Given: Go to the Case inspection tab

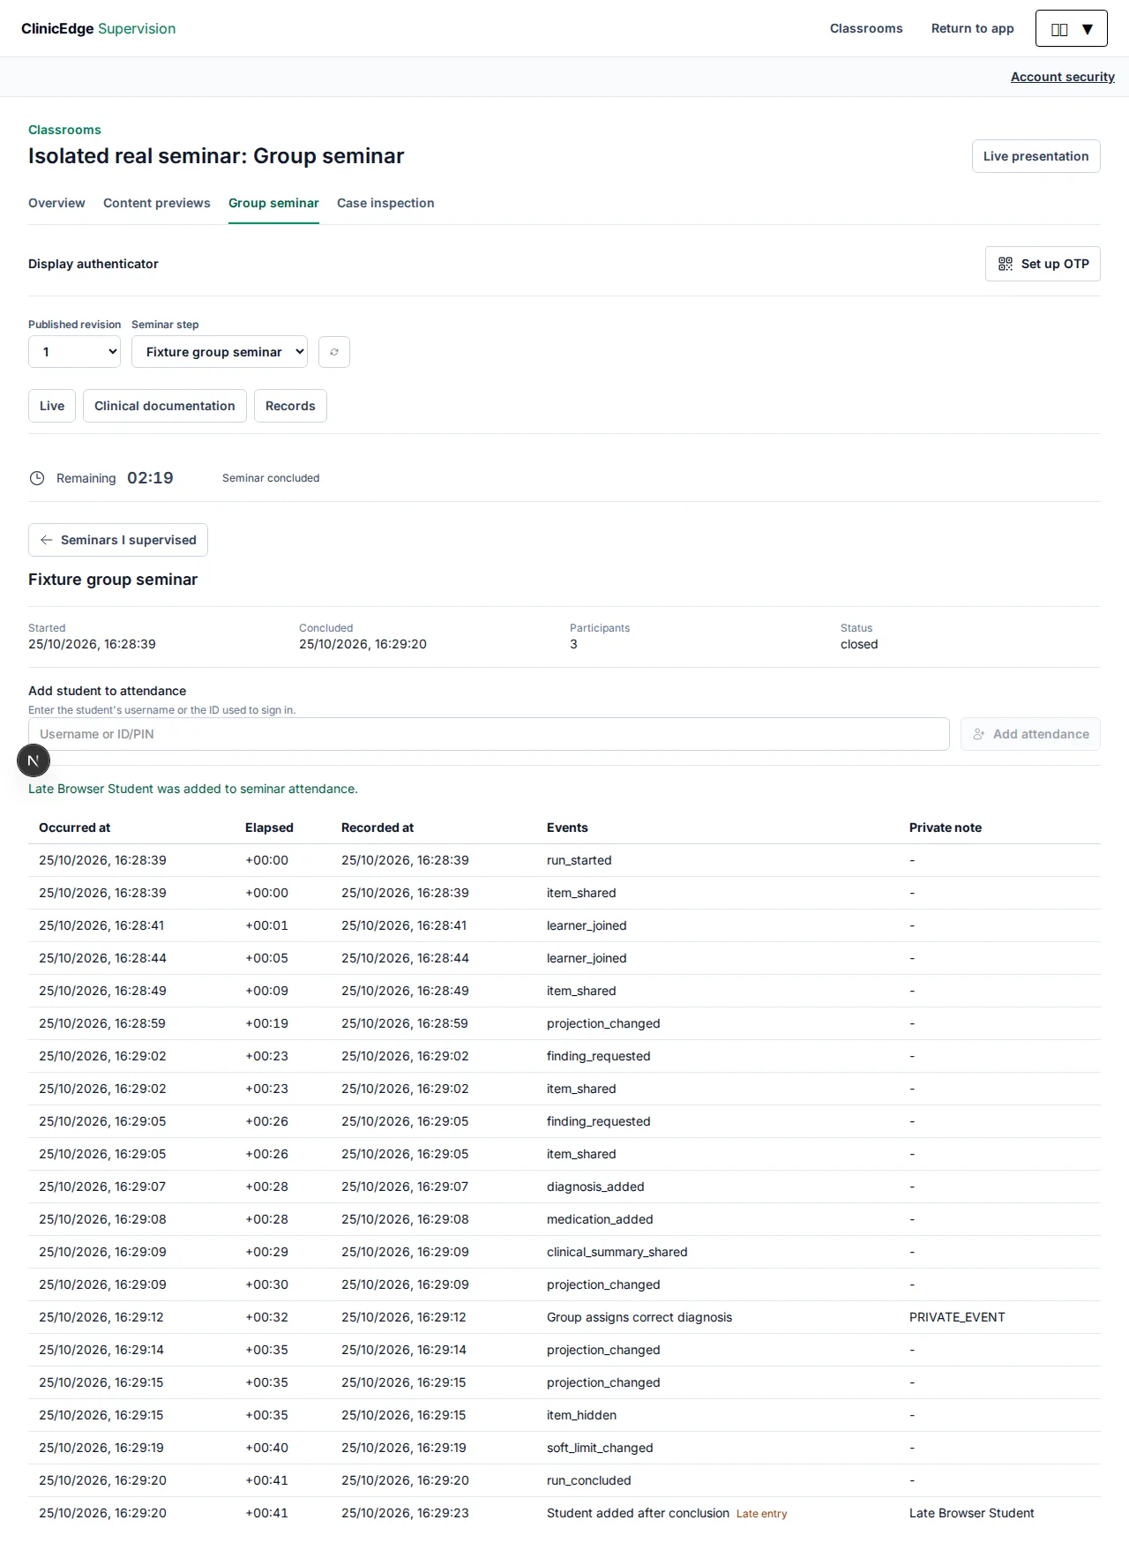Looking at the screenshot, I should [x=385, y=203].
